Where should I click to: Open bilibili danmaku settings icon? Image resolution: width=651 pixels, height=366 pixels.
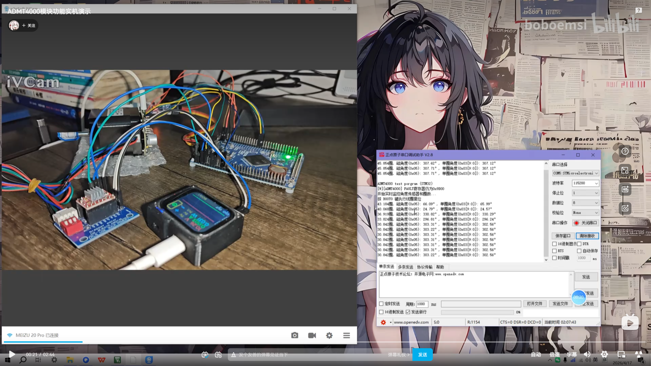pyautogui.click(x=218, y=355)
